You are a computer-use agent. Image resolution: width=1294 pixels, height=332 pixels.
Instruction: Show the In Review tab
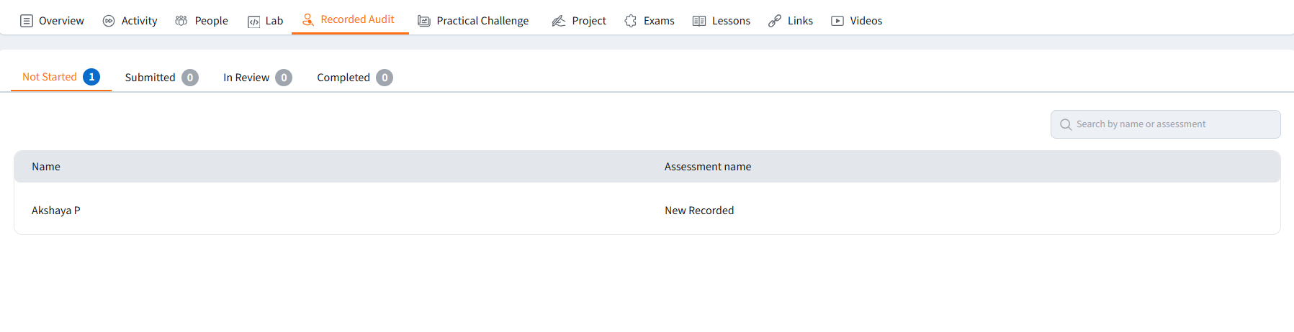pyautogui.click(x=246, y=78)
